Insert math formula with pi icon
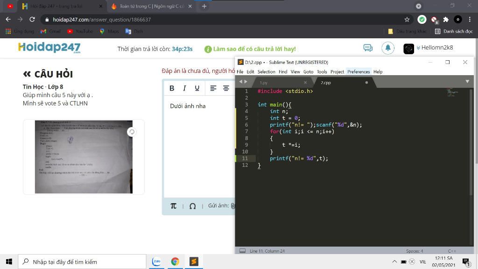Viewport: 478px width, 269px height. pos(173,206)
